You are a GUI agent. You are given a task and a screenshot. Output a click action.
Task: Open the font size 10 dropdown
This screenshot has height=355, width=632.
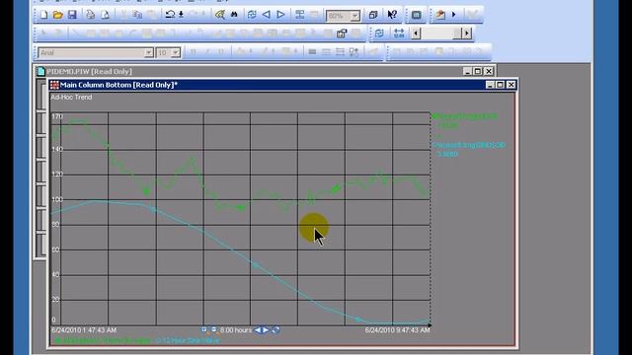click(176, 52)
